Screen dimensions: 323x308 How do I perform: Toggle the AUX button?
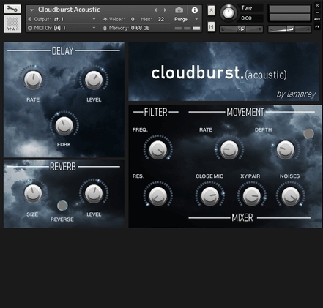(317, 19)
